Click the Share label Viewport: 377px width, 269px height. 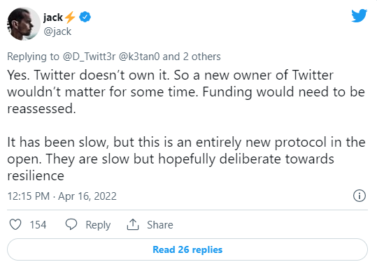click(160, 225)
